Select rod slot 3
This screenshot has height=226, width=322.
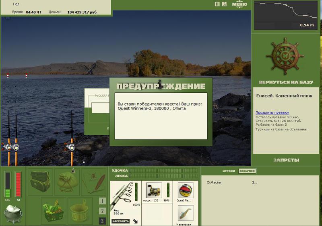pyautogui.click(x=102, y=221)
